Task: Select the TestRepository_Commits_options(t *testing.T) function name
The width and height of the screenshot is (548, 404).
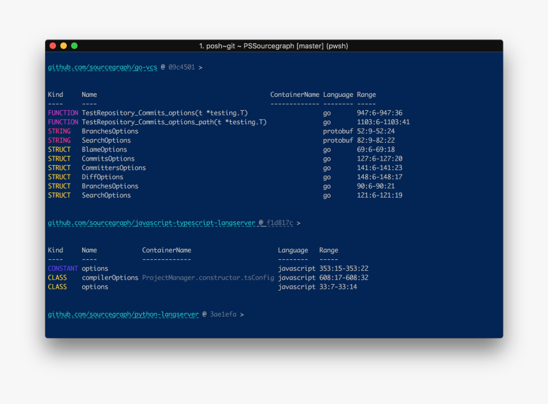Action: point(164,113)
